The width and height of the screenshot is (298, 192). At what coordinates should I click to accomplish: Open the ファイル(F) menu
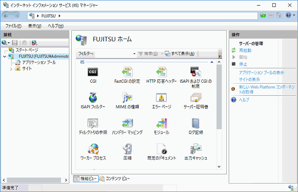tap(14, 26)
